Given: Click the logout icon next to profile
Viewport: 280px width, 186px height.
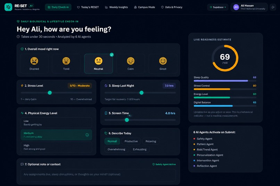Looking at the screenshot, I should click(273, 7).
